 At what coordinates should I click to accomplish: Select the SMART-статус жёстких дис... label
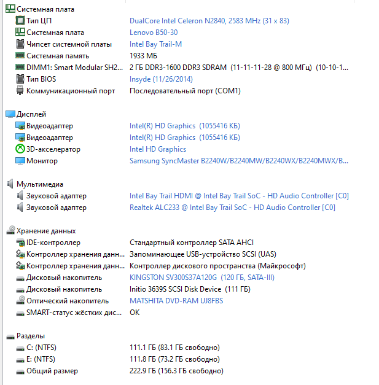(x=74, y=313)
